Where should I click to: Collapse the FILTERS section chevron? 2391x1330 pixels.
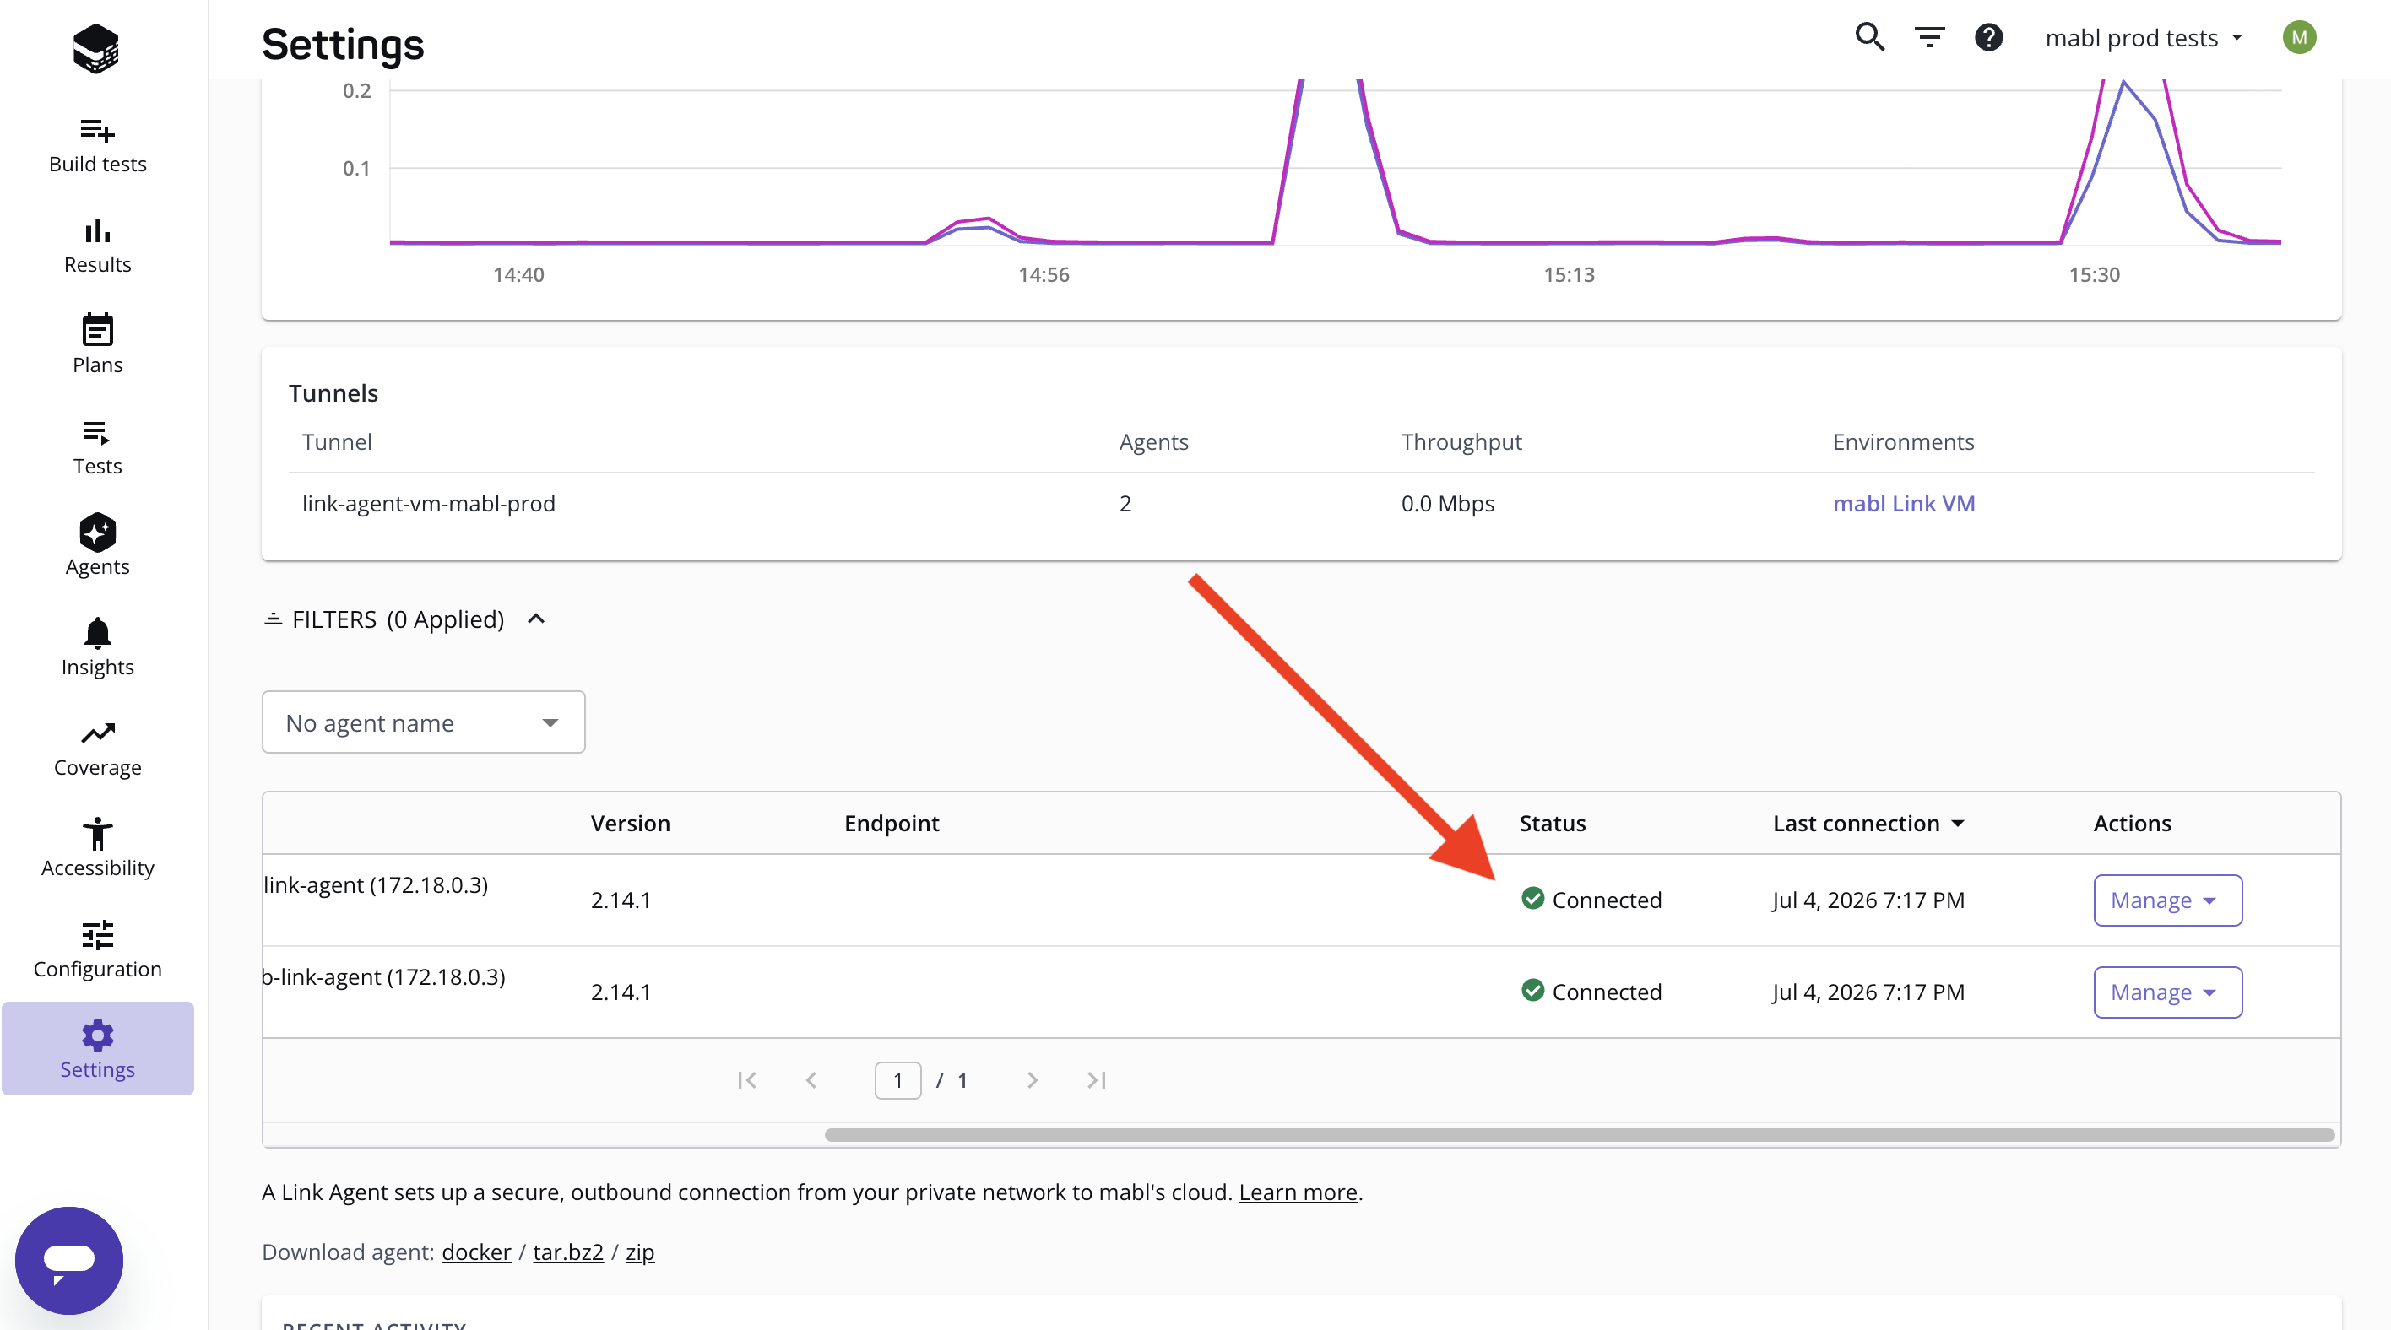535,619
